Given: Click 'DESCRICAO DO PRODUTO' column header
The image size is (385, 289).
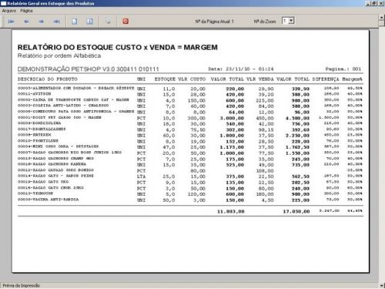Looking at the screenshot, I should [48, 79].
